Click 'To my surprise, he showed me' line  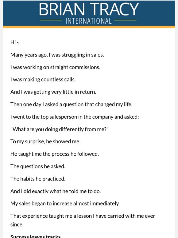[45, 142]
